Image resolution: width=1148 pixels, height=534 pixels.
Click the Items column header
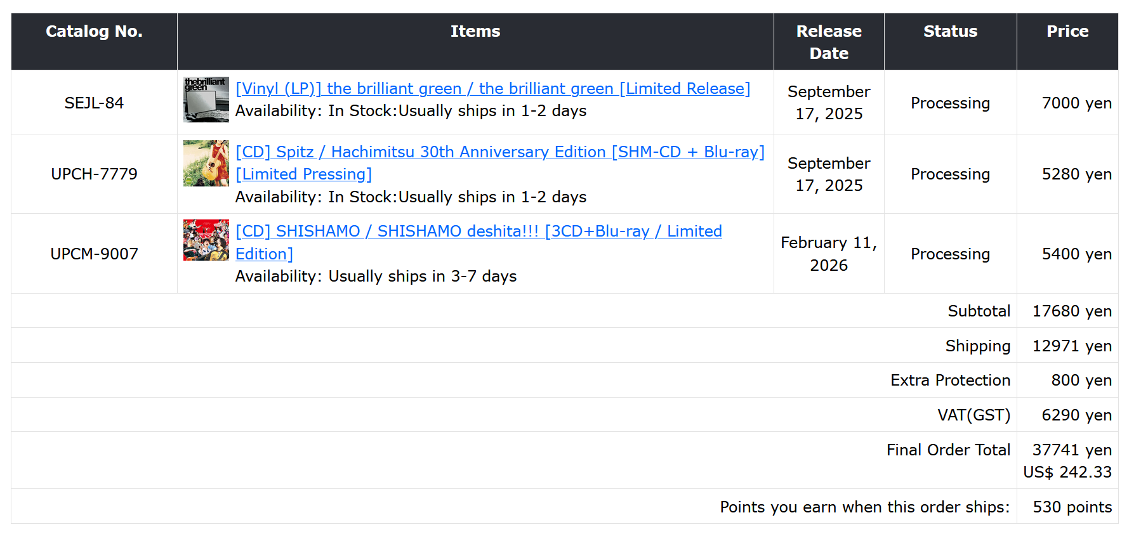[475, 32]
